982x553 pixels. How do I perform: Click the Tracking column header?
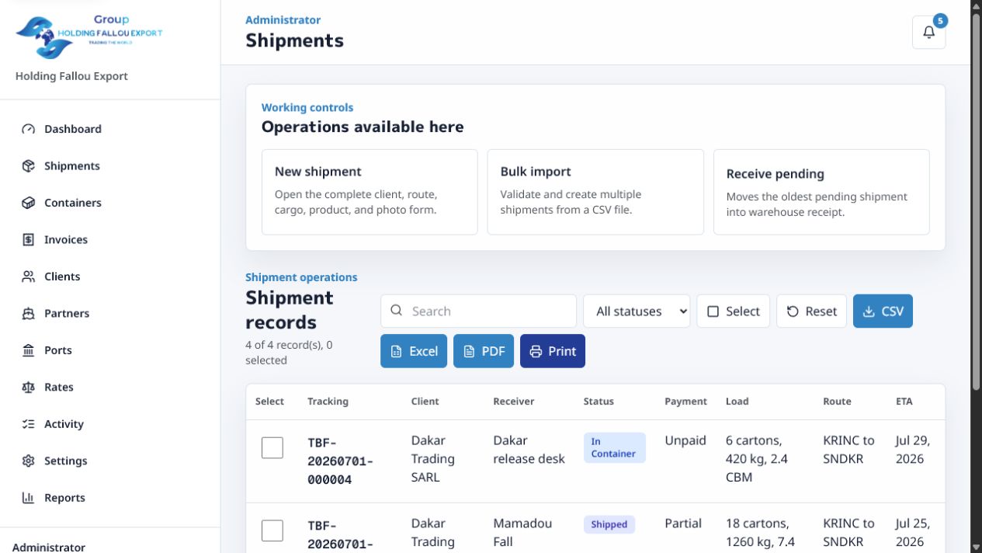pos(328,402)
